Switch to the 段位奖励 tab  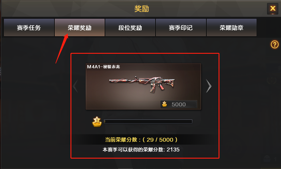click(x=130, y=28)
